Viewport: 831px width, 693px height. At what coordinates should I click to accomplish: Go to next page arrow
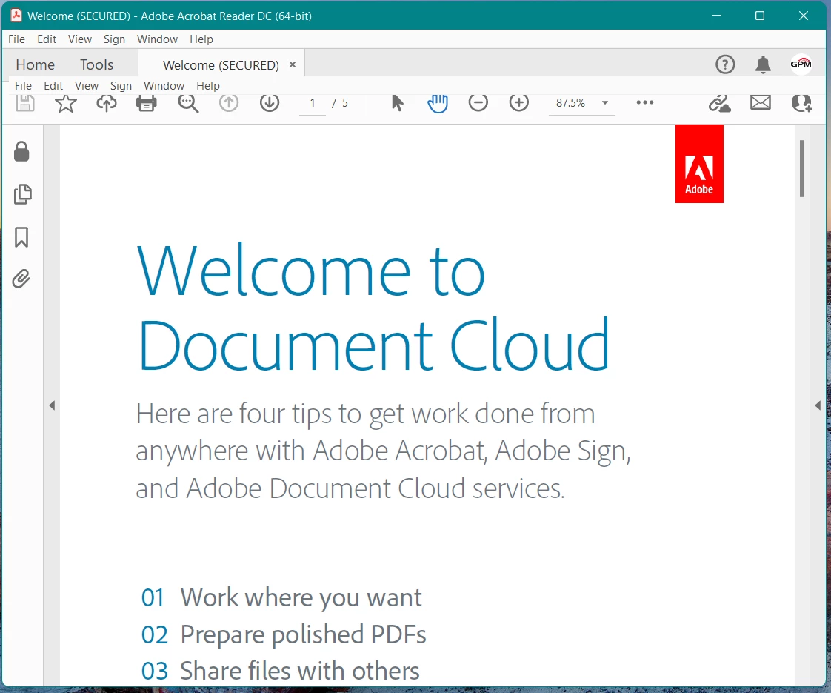click(x=270, y=103)
